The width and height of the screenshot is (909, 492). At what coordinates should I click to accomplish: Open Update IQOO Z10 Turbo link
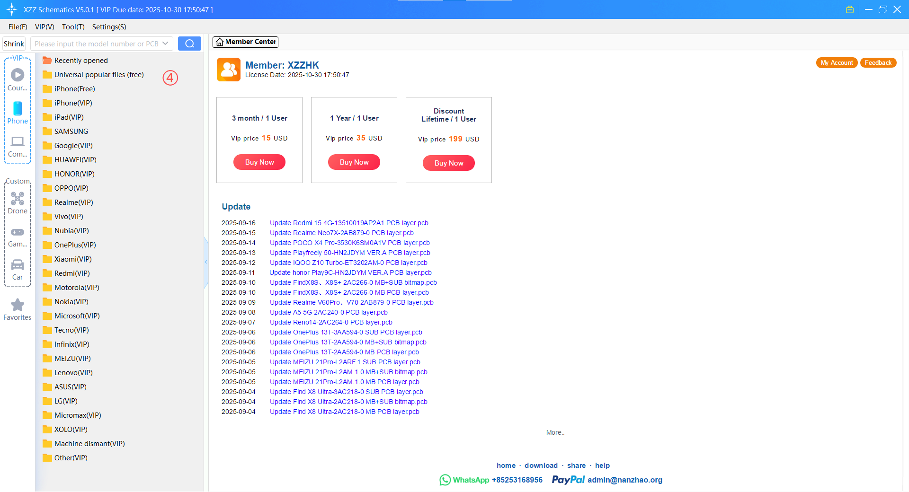pyautogui.click(x=348, y=263)
